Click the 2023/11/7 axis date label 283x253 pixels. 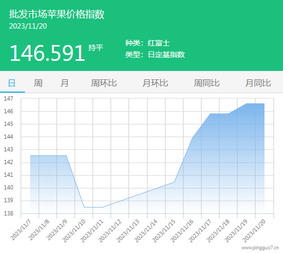click(21, 230)
